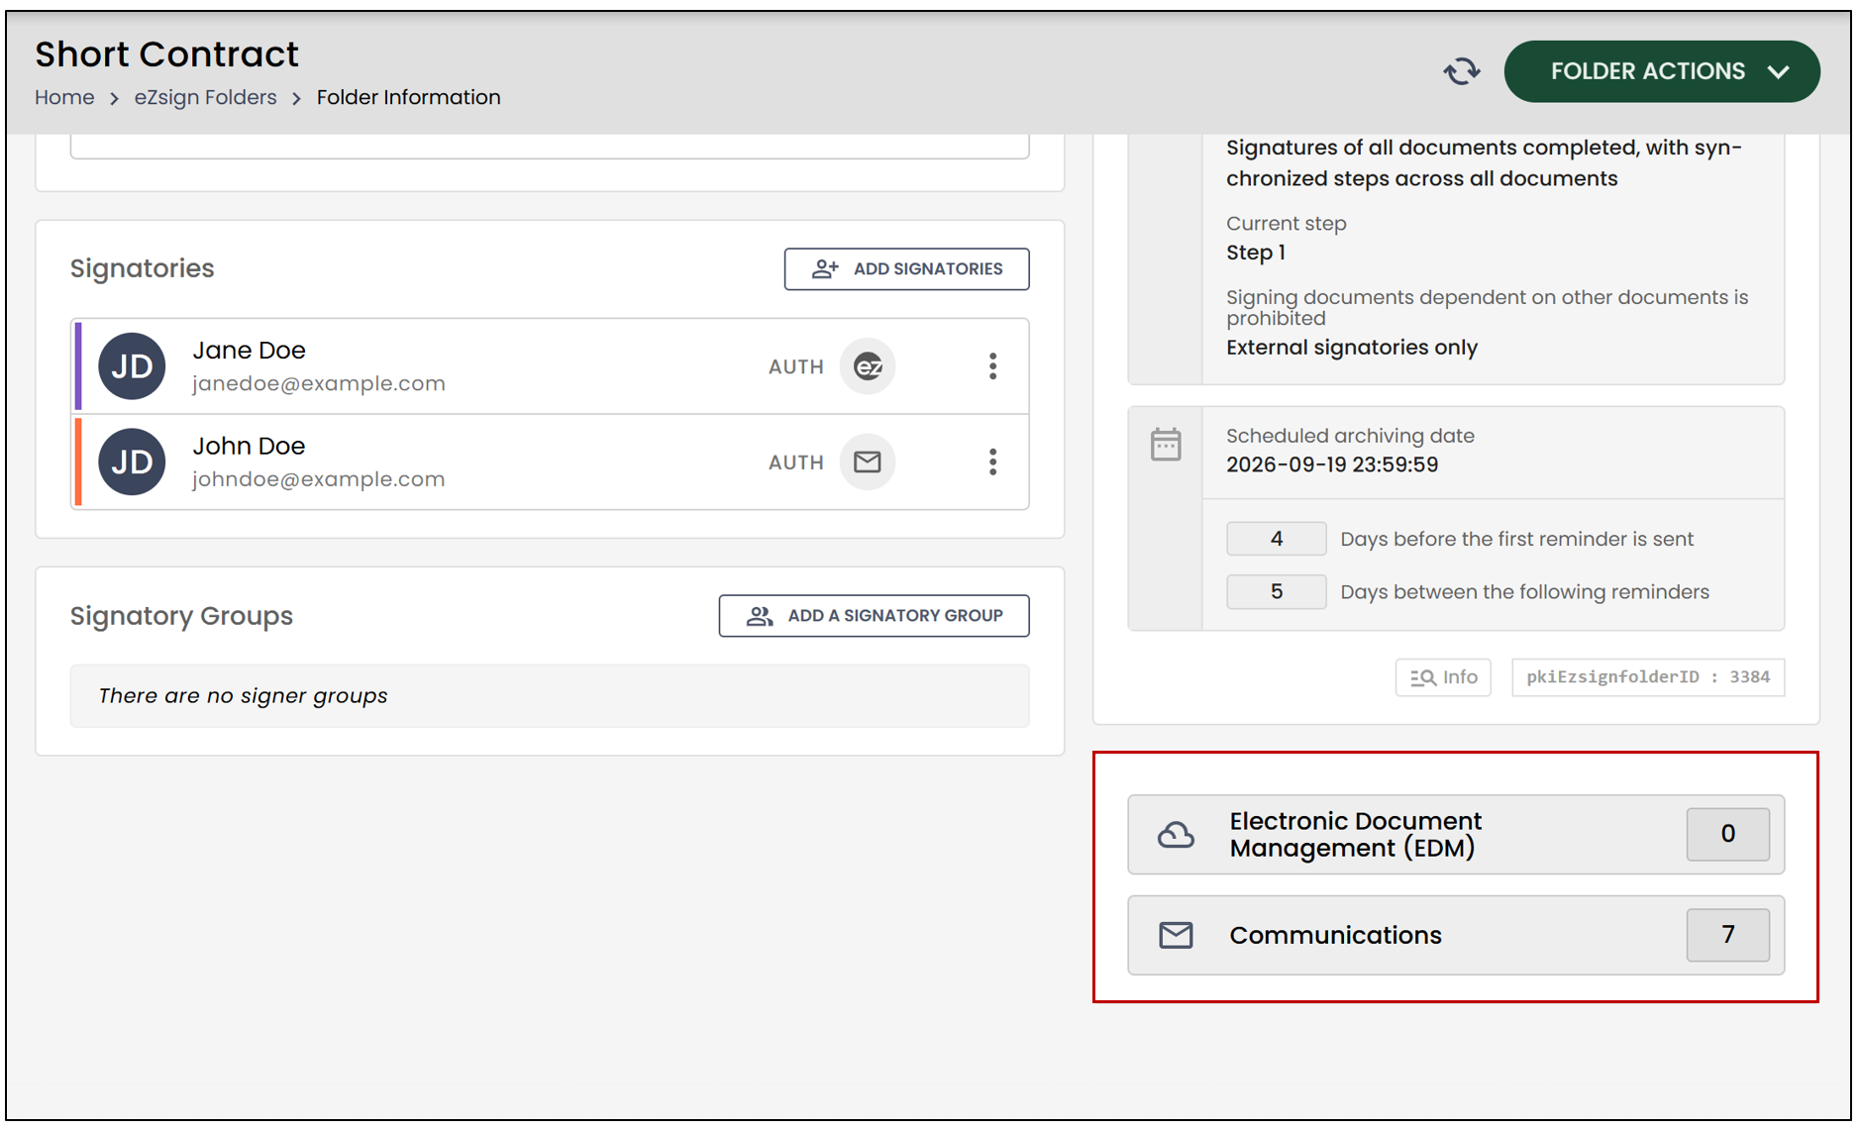Edit days before first reminder field
Screen dimensions: 1860x1129
(x=1276, y=539)
